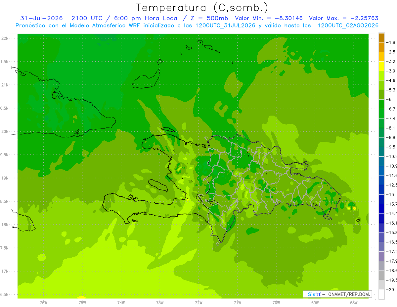
Task: Pick the yellow swatch between -3.2 and -3.9
Action: (x=381, y=66)
